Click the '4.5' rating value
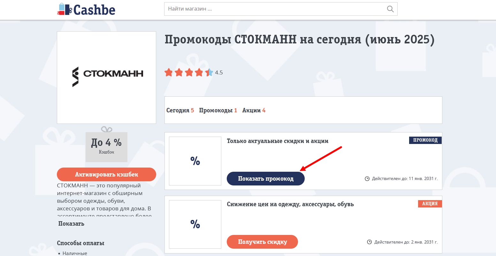The width and height of the screenshot is (496, 256). (x=219, y=72)
